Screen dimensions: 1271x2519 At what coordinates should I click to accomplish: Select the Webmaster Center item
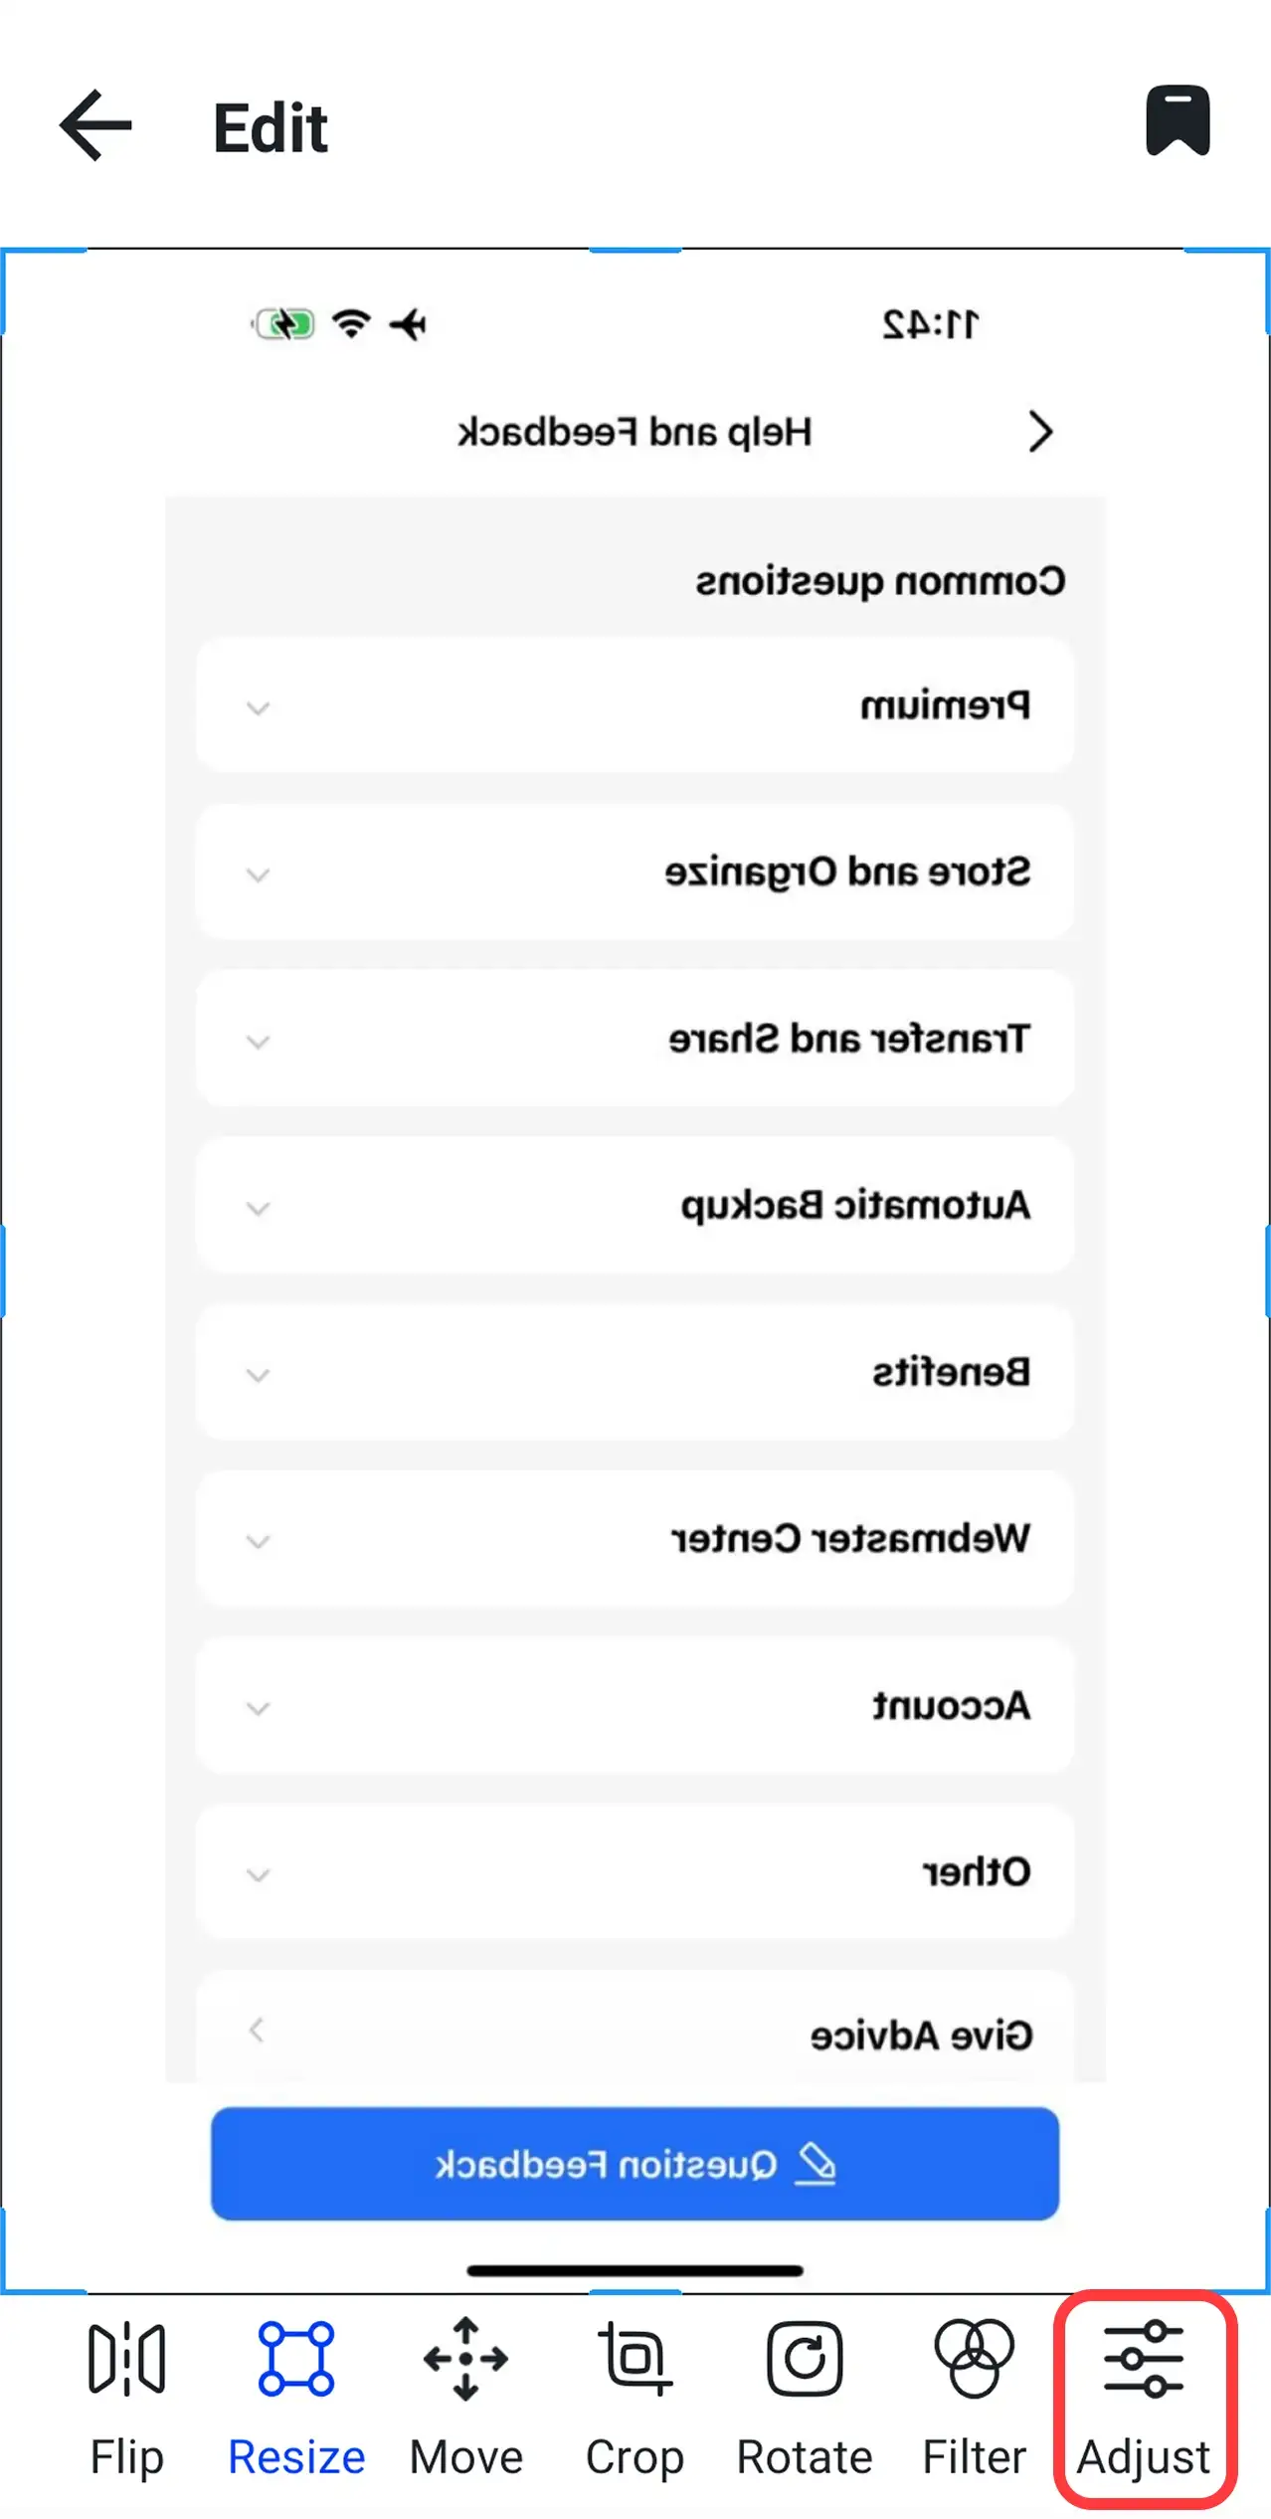(636, 1539)
